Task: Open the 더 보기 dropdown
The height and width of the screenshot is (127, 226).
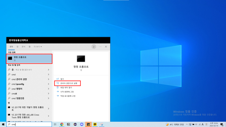Action: (38, 47)
